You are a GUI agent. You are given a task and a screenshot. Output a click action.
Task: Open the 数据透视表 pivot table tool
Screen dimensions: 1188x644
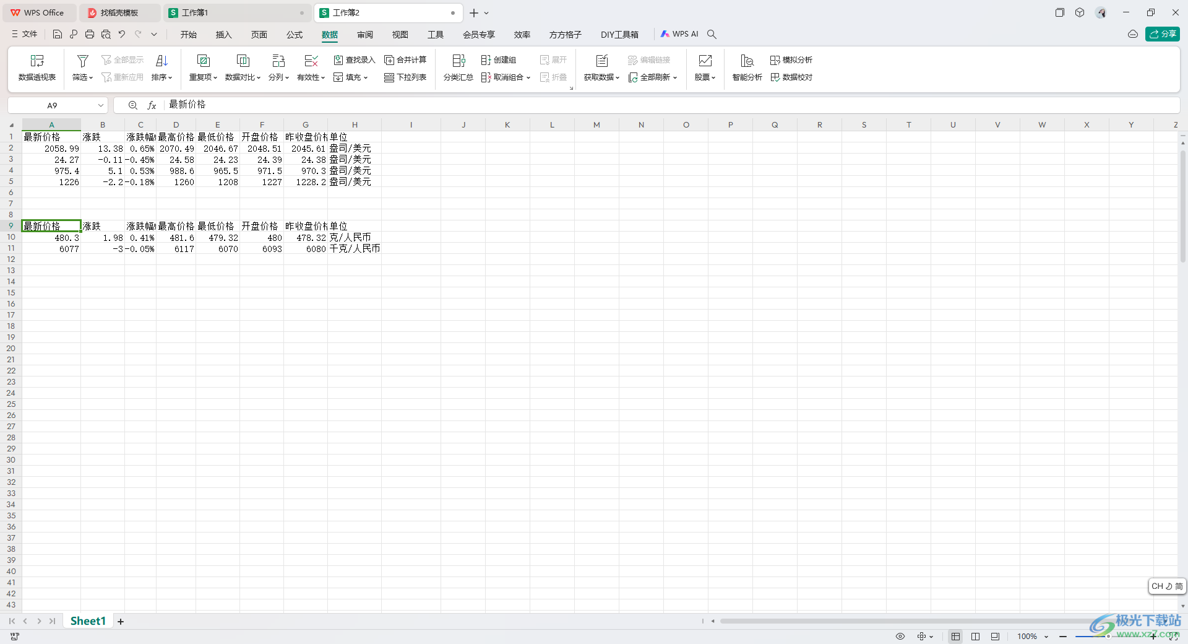tap(37, 67)
